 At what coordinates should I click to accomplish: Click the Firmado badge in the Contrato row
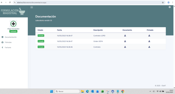pyautogui.click(x=41, y=47)
